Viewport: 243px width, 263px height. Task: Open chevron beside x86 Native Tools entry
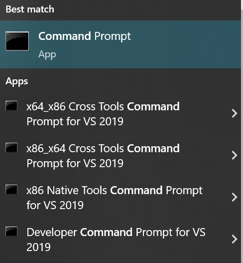(235, 197)
